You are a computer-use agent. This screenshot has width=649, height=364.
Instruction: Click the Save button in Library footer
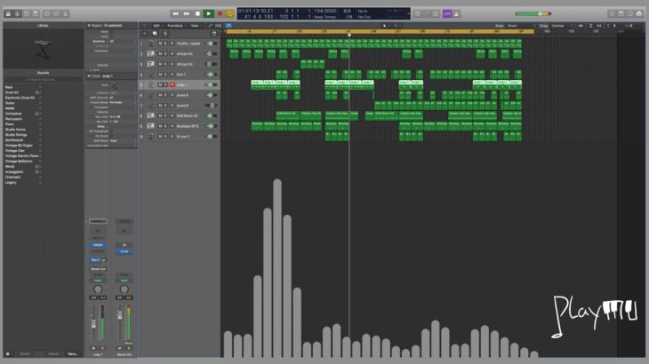73,354
